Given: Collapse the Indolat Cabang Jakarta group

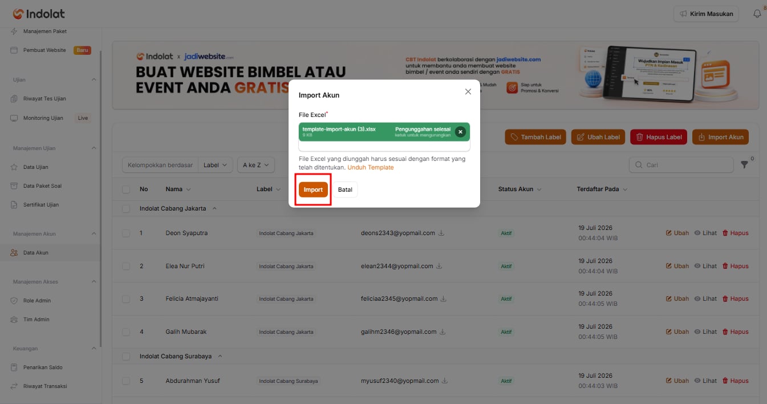Looking at the screenshot, I should click(214, 209).
